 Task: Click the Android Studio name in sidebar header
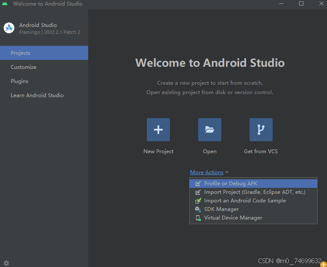(x=38, y=25)
